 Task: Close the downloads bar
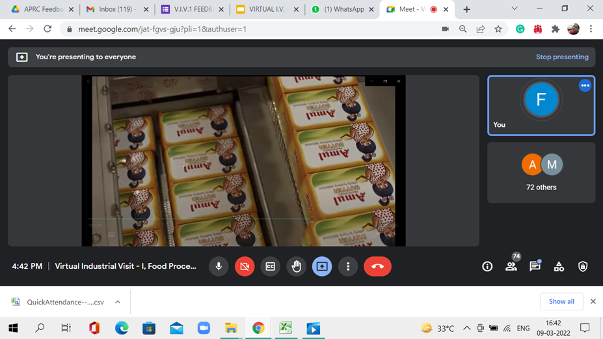593,301
